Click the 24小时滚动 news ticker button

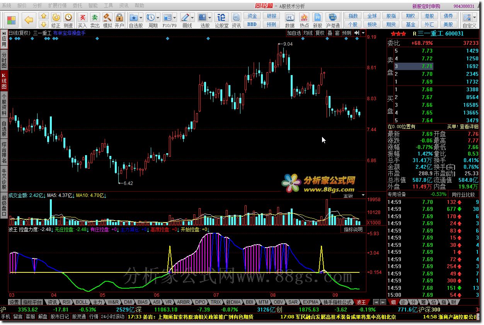(x=113, y=316)
